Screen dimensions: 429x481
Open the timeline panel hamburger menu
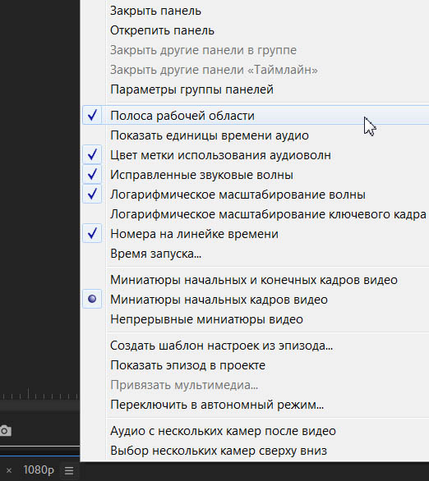click(69, 470)
